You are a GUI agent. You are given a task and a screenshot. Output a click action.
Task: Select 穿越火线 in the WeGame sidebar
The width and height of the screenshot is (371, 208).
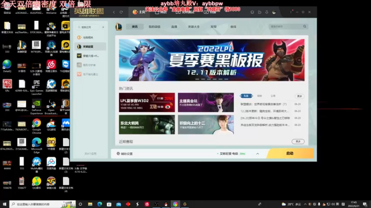coord(90,56)
